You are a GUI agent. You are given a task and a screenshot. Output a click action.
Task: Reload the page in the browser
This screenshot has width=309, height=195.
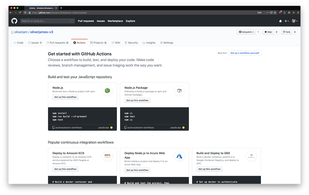point(20,13)
